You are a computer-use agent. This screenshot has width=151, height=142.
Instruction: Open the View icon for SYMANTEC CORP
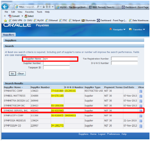coord(141,91)
